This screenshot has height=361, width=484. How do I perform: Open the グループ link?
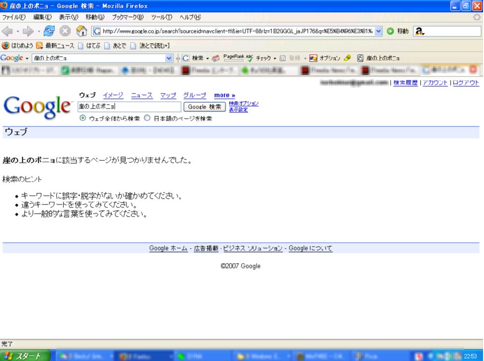(x=195, y=95)
